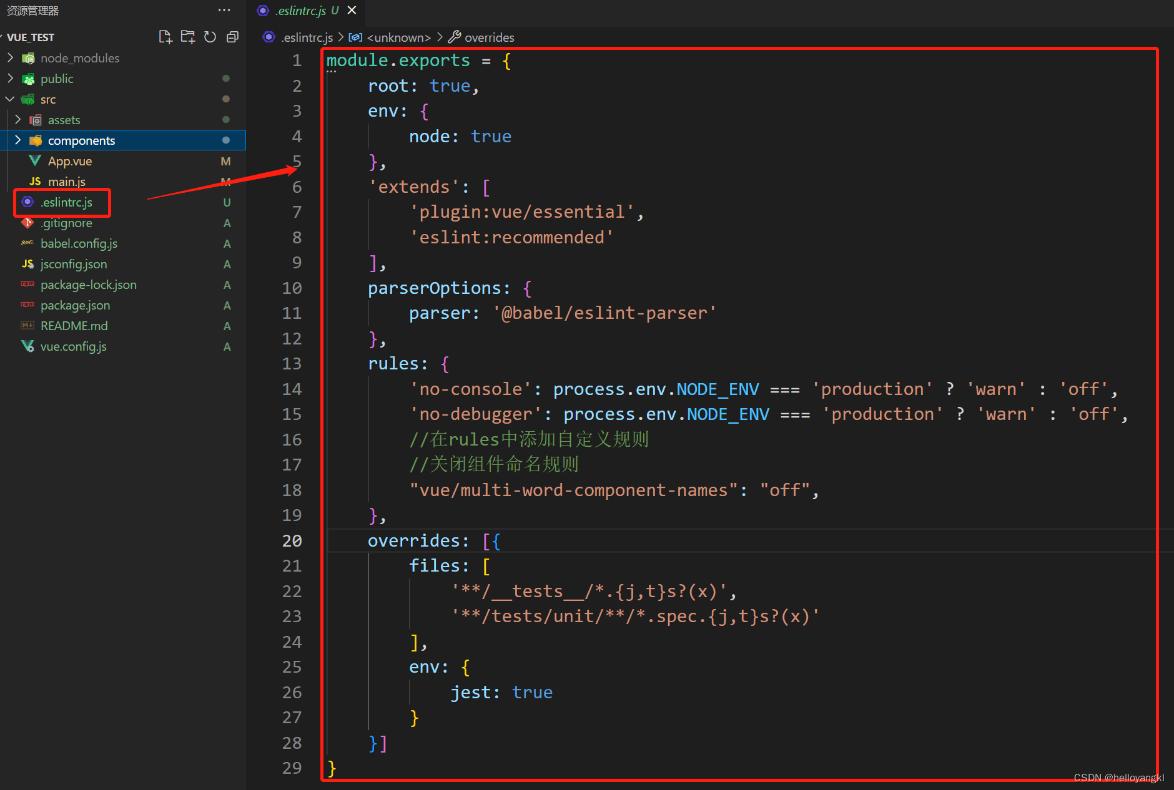The image size is (1174, 790).
Task: Create a new folder in Explorer
Action: [x=187, y=37]
